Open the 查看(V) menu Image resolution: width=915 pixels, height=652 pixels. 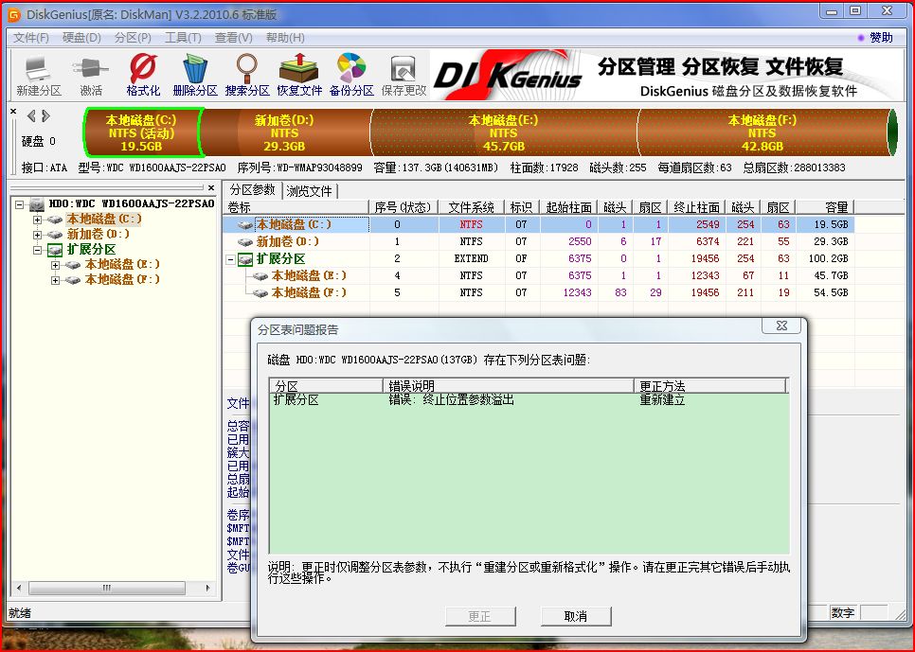click(233, 38)
